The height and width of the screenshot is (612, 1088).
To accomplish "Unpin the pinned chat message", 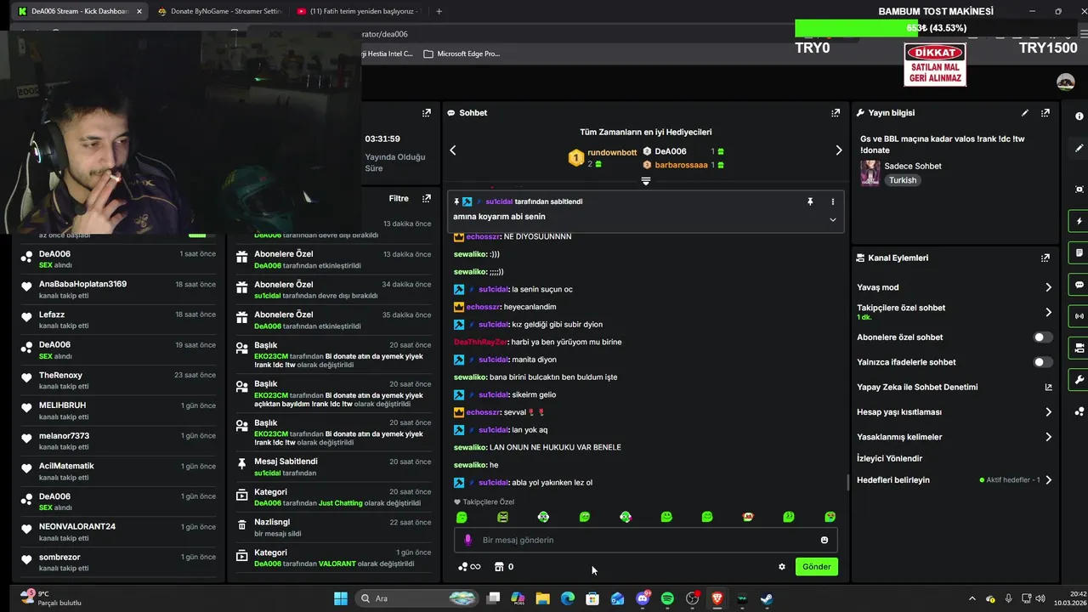I will [x=810, y=201].
